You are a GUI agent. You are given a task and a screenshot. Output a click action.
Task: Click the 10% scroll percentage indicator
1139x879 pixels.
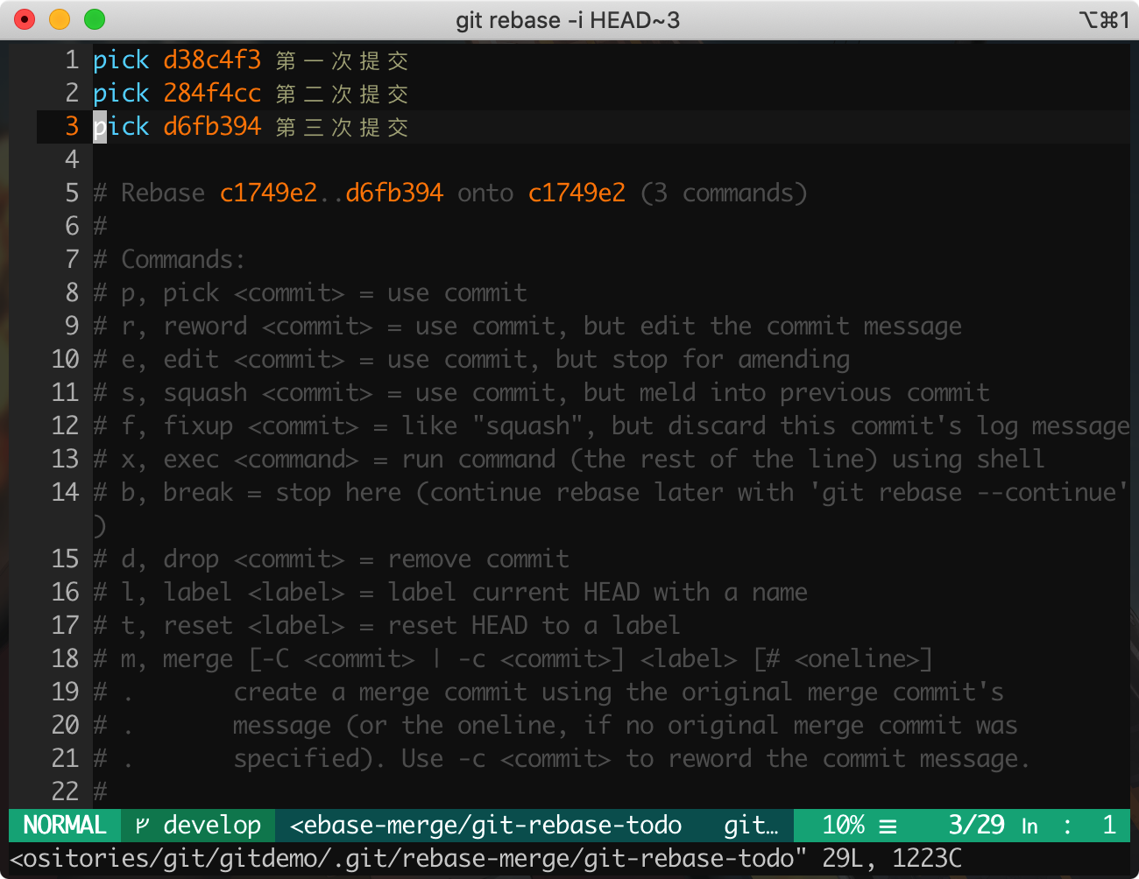point(843,826)
